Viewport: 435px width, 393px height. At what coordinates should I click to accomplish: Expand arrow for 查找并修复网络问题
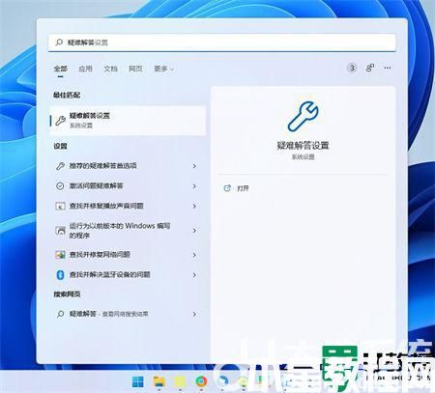click(194, 255)
